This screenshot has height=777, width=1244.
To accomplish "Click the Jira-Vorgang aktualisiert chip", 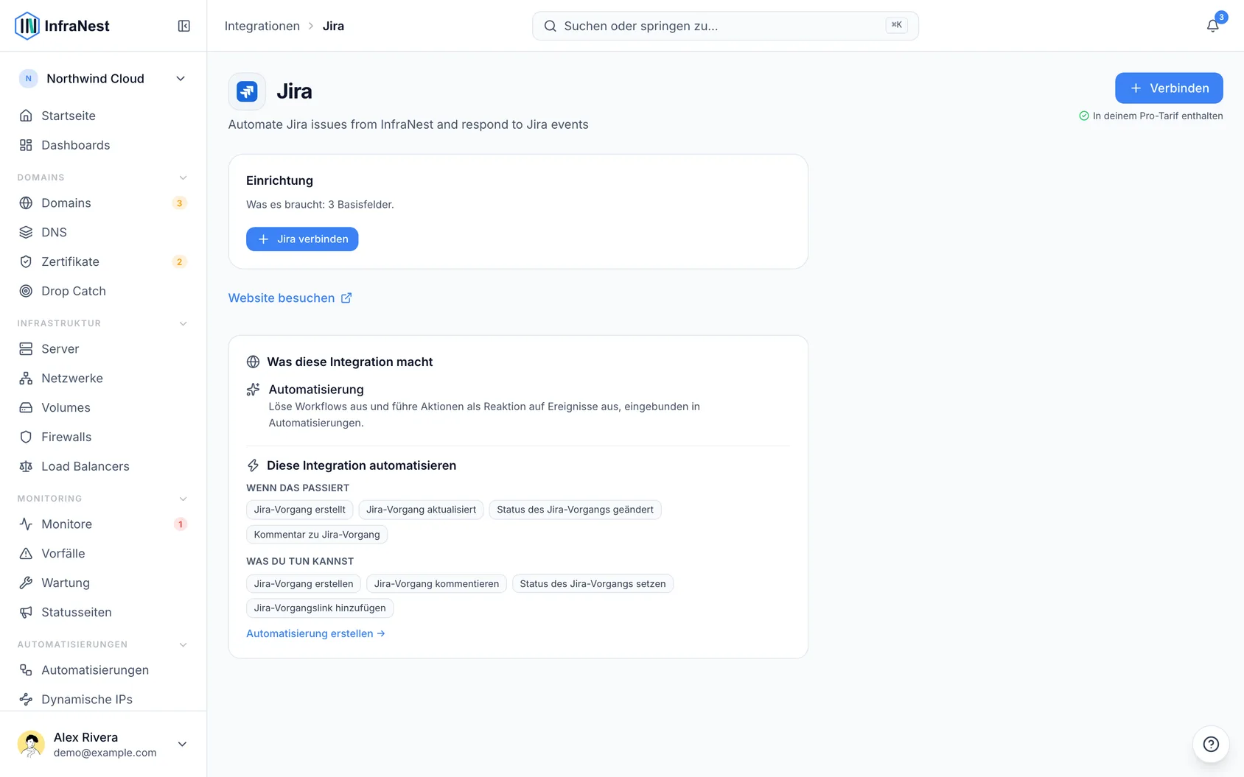I will 421,510.
